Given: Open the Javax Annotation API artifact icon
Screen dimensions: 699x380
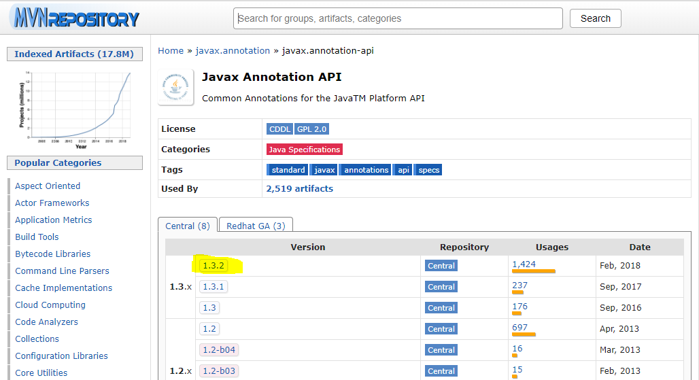Looking at the screenshot, I should (x=175, y=87).
